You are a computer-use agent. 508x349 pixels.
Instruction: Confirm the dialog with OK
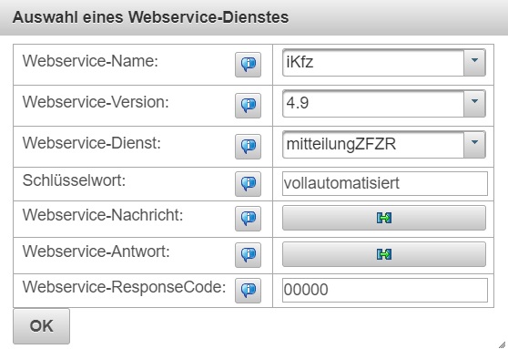pyautogui.click(x=41, y=326)
